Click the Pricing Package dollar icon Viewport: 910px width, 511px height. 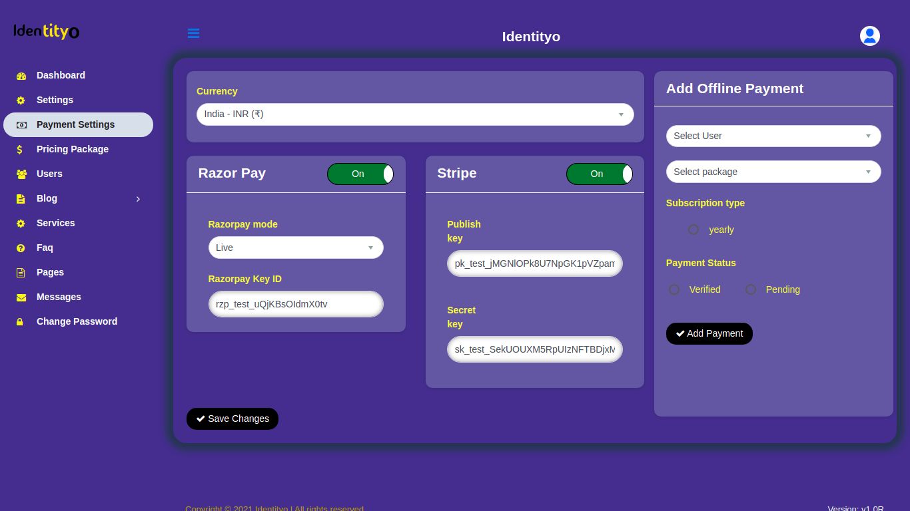click(x=20, y=150)
